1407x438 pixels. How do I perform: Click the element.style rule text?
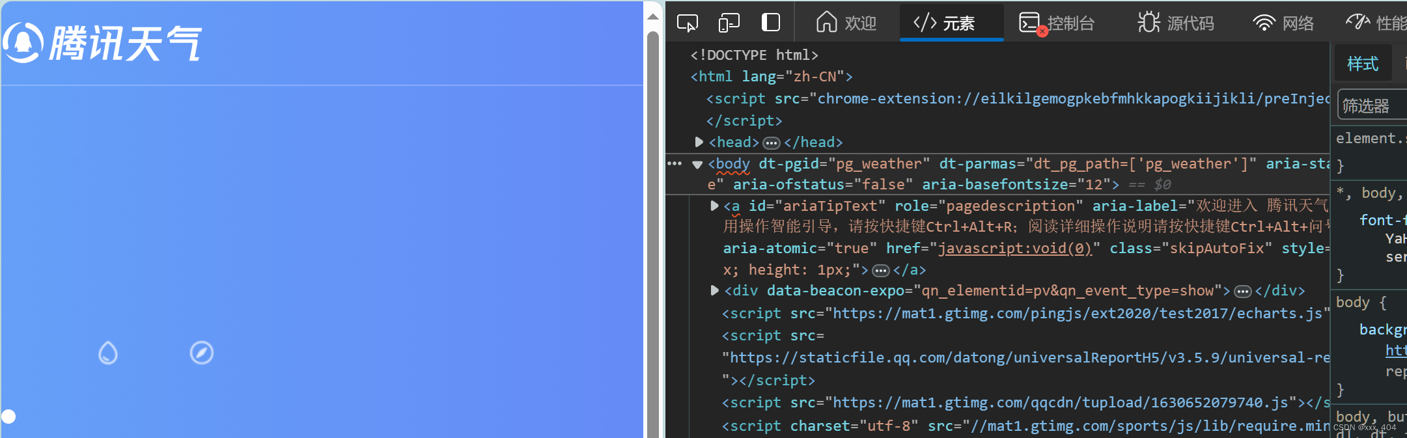coord(1371,138)
